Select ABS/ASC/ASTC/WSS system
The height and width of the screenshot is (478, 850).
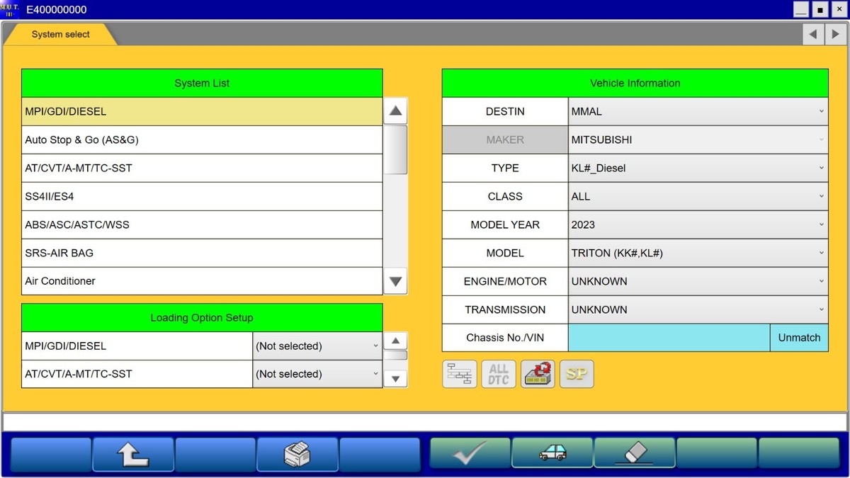coord(202,224)
